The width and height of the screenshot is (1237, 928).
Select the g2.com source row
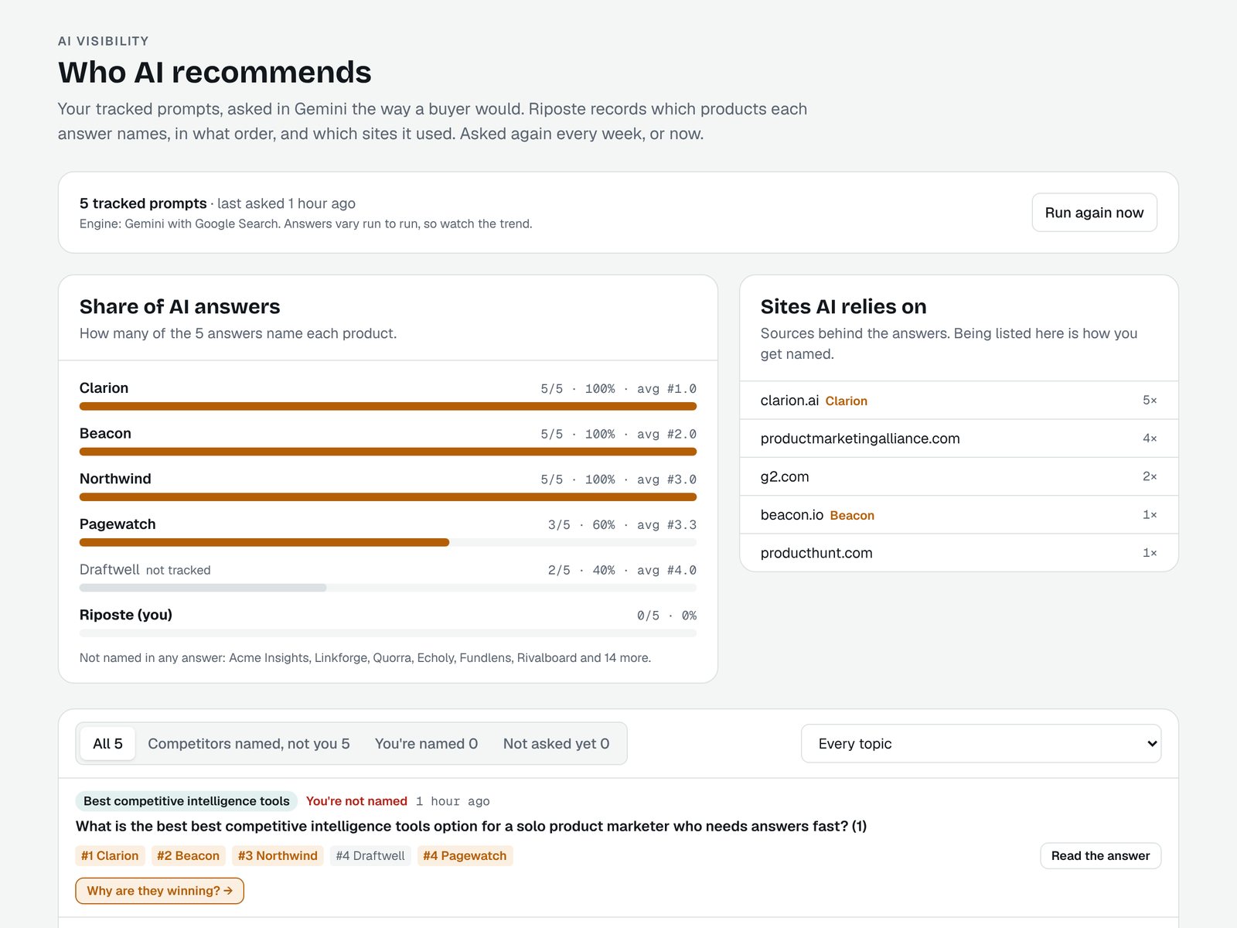coord(959,476)
